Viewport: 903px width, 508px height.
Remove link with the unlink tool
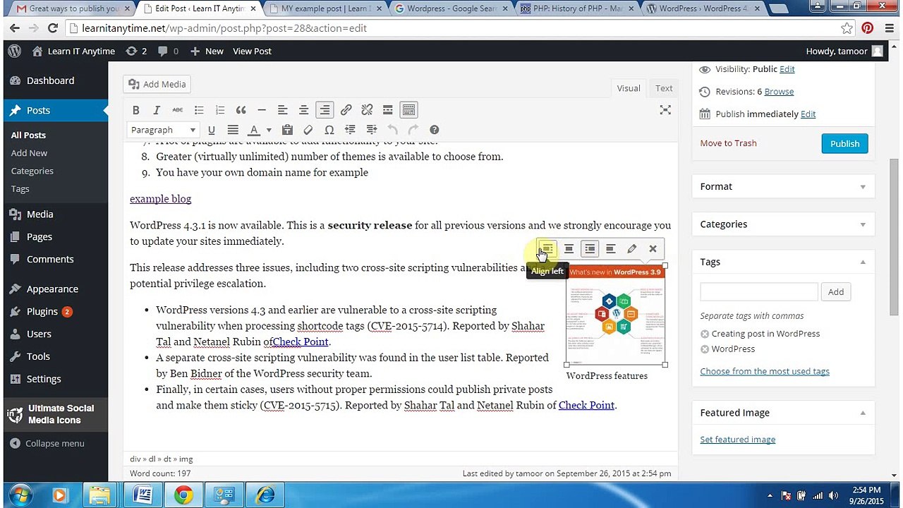point(367,110)
